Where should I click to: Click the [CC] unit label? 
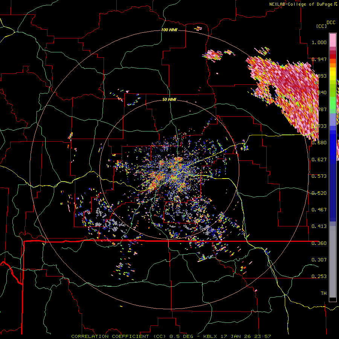click(x=322, y=26)
